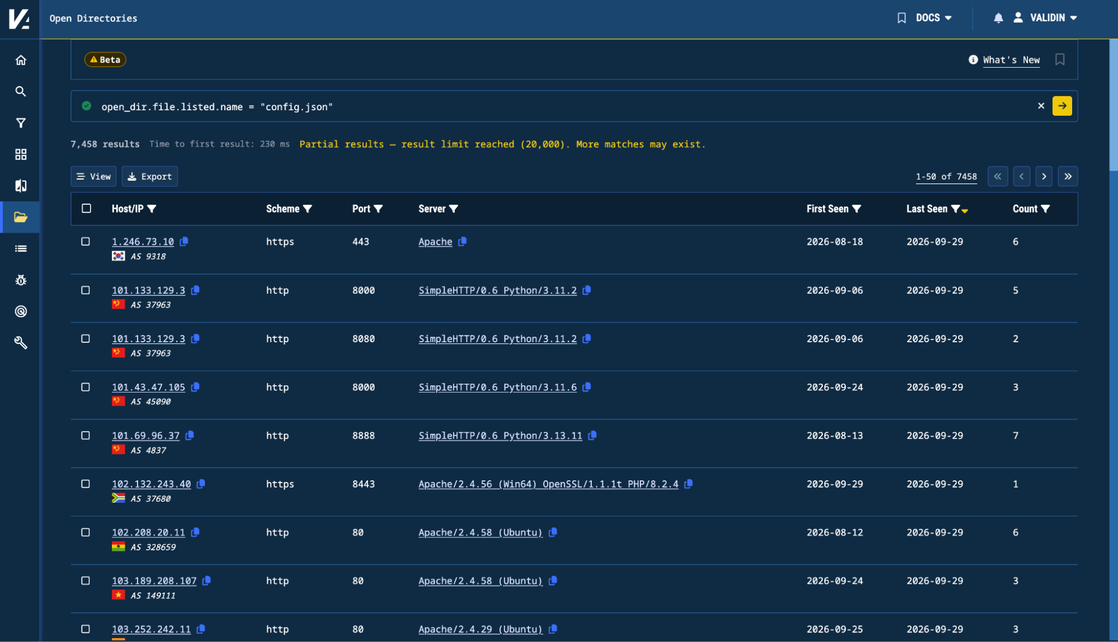The height and width of the screenshot is (642, 1118).
Task: Check the row for 101.133.129.3 port 8000
Action: tap(86, 290)
